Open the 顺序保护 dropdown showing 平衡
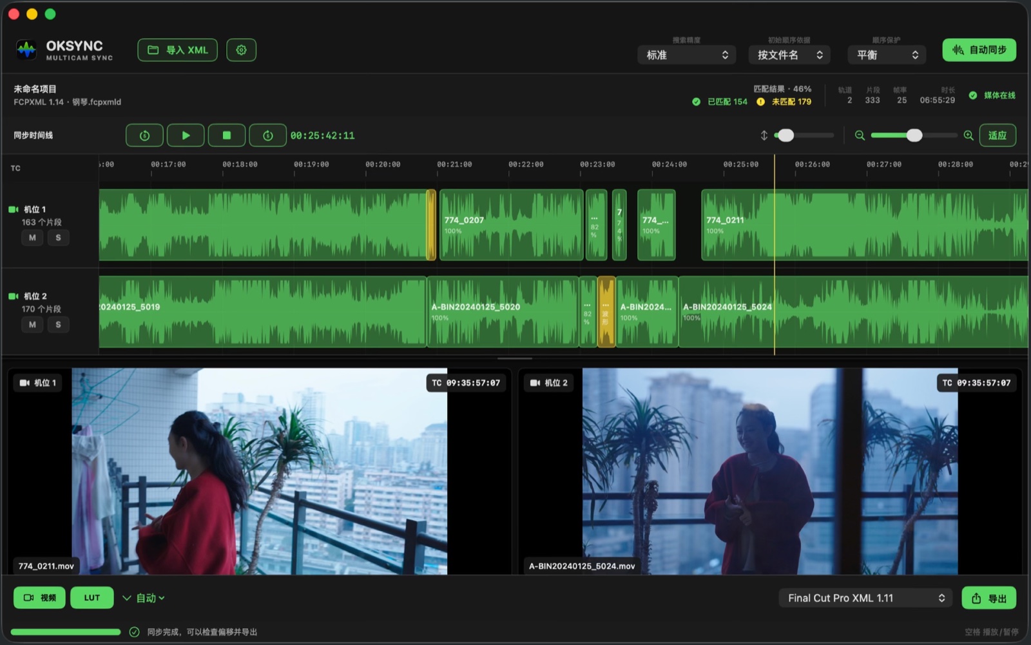Viewport: 1031px width, 645px height. [x=887, y=55]
